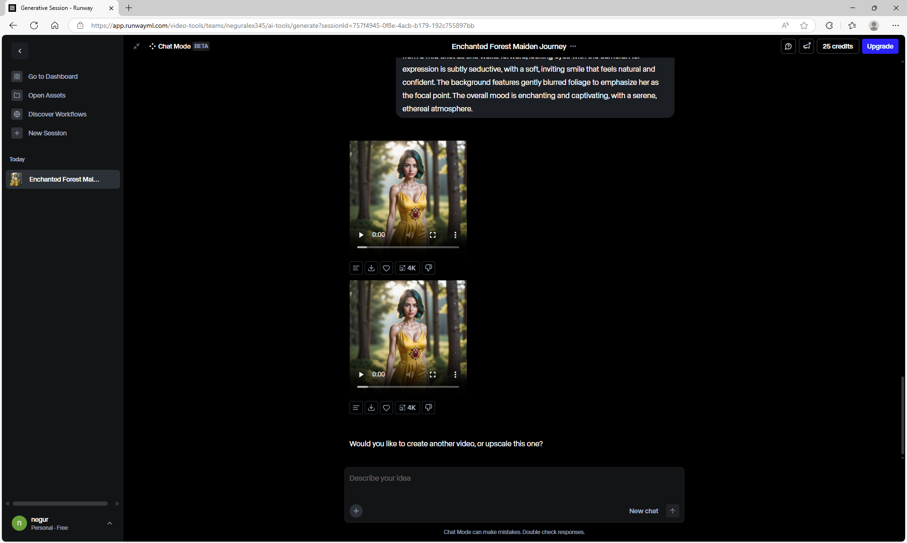The height and width of the screenshot is (543, 907).
Task: Dislike the second video with thumbs down
Action: pyautogui.click(x=428, y=408)
